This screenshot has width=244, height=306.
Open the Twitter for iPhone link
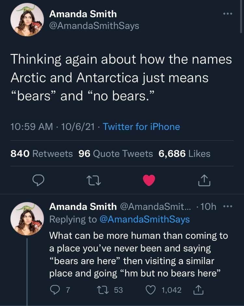[x=141, y=126]
